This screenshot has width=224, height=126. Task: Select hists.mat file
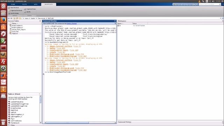(x=15, y=31)
